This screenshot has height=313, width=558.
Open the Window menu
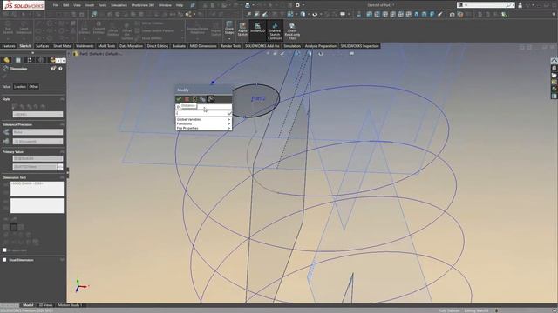click(165, 5)
